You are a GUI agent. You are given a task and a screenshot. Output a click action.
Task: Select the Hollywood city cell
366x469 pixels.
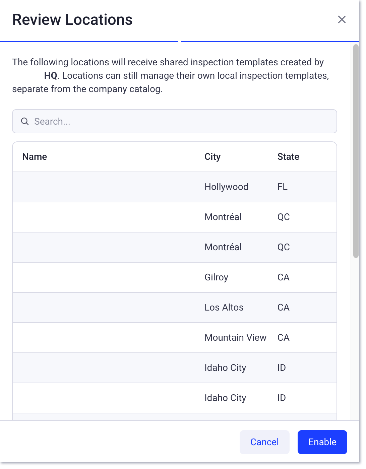pyautogui.click(x=226, y=187)
